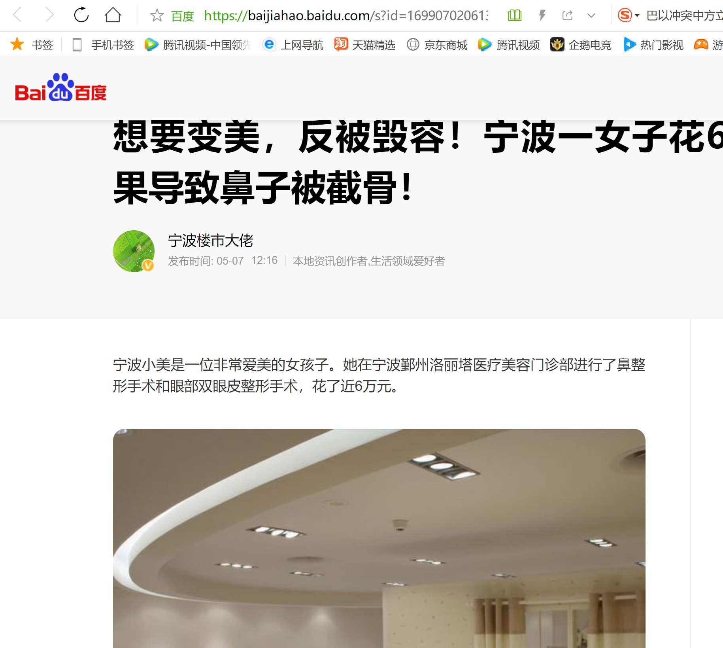Open the 书签 bookmarks star menu
The width and height of the screenshot is (723, 648).
pyautogui.click(x=31, y=44)
